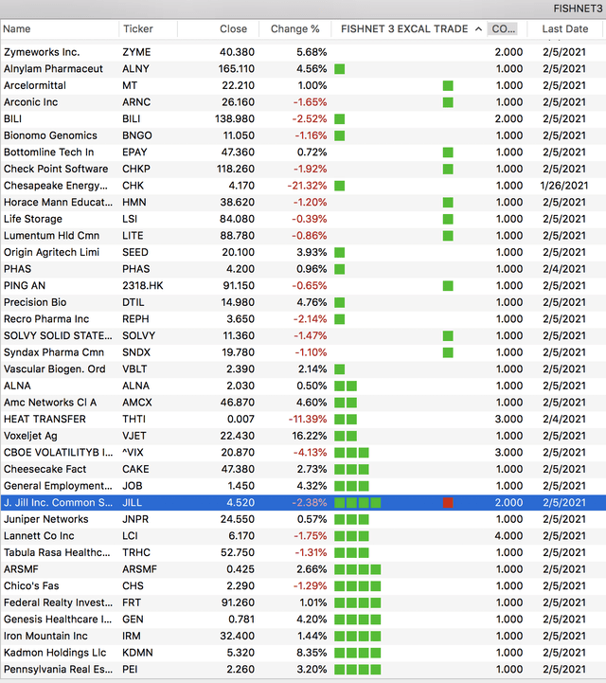
Task: Click green signal square in ALNY row
Action: (340, 69)
